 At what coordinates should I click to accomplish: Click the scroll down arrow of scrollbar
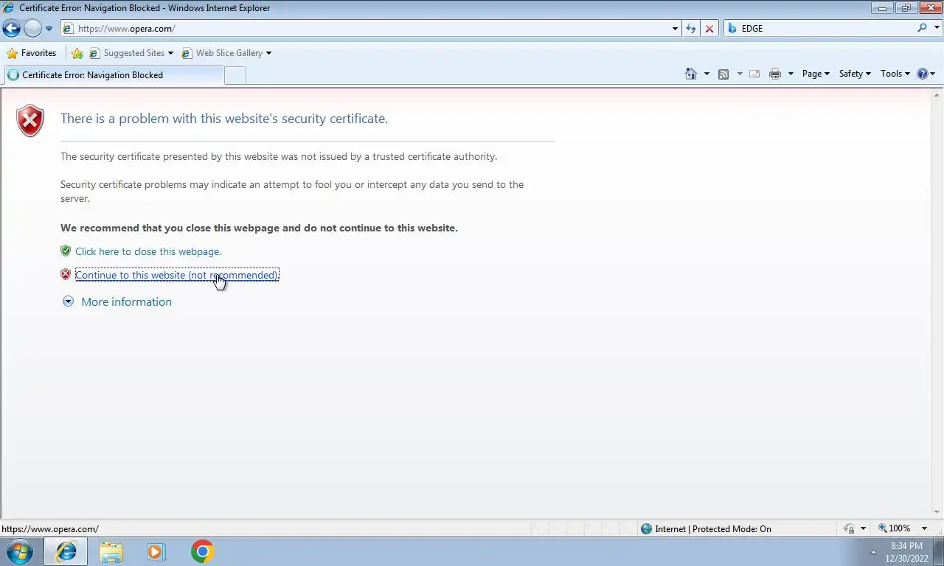coord(937,512)
